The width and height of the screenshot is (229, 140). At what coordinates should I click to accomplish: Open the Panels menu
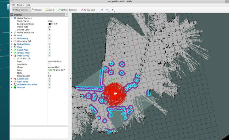point(20,5)
